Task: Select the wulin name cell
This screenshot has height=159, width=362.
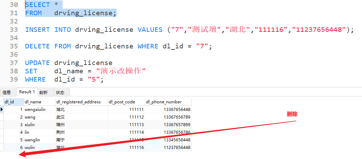Action: point(40,148)
